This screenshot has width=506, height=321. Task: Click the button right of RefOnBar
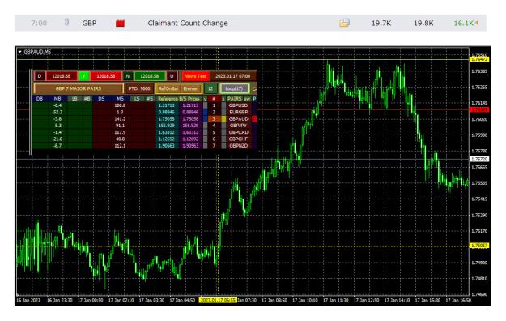(x=190, y=88)
